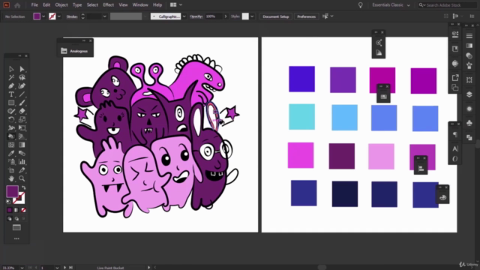The height and width of the screenshot is (270, 480).
Task: Click the Home icon in top bar
Action: 17,5
